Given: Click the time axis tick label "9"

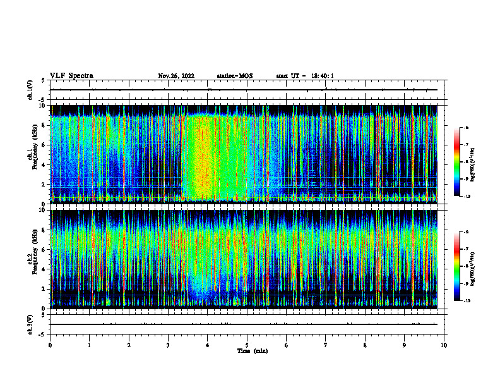Looking at the screenshot, I should click(x=405, y=345).
